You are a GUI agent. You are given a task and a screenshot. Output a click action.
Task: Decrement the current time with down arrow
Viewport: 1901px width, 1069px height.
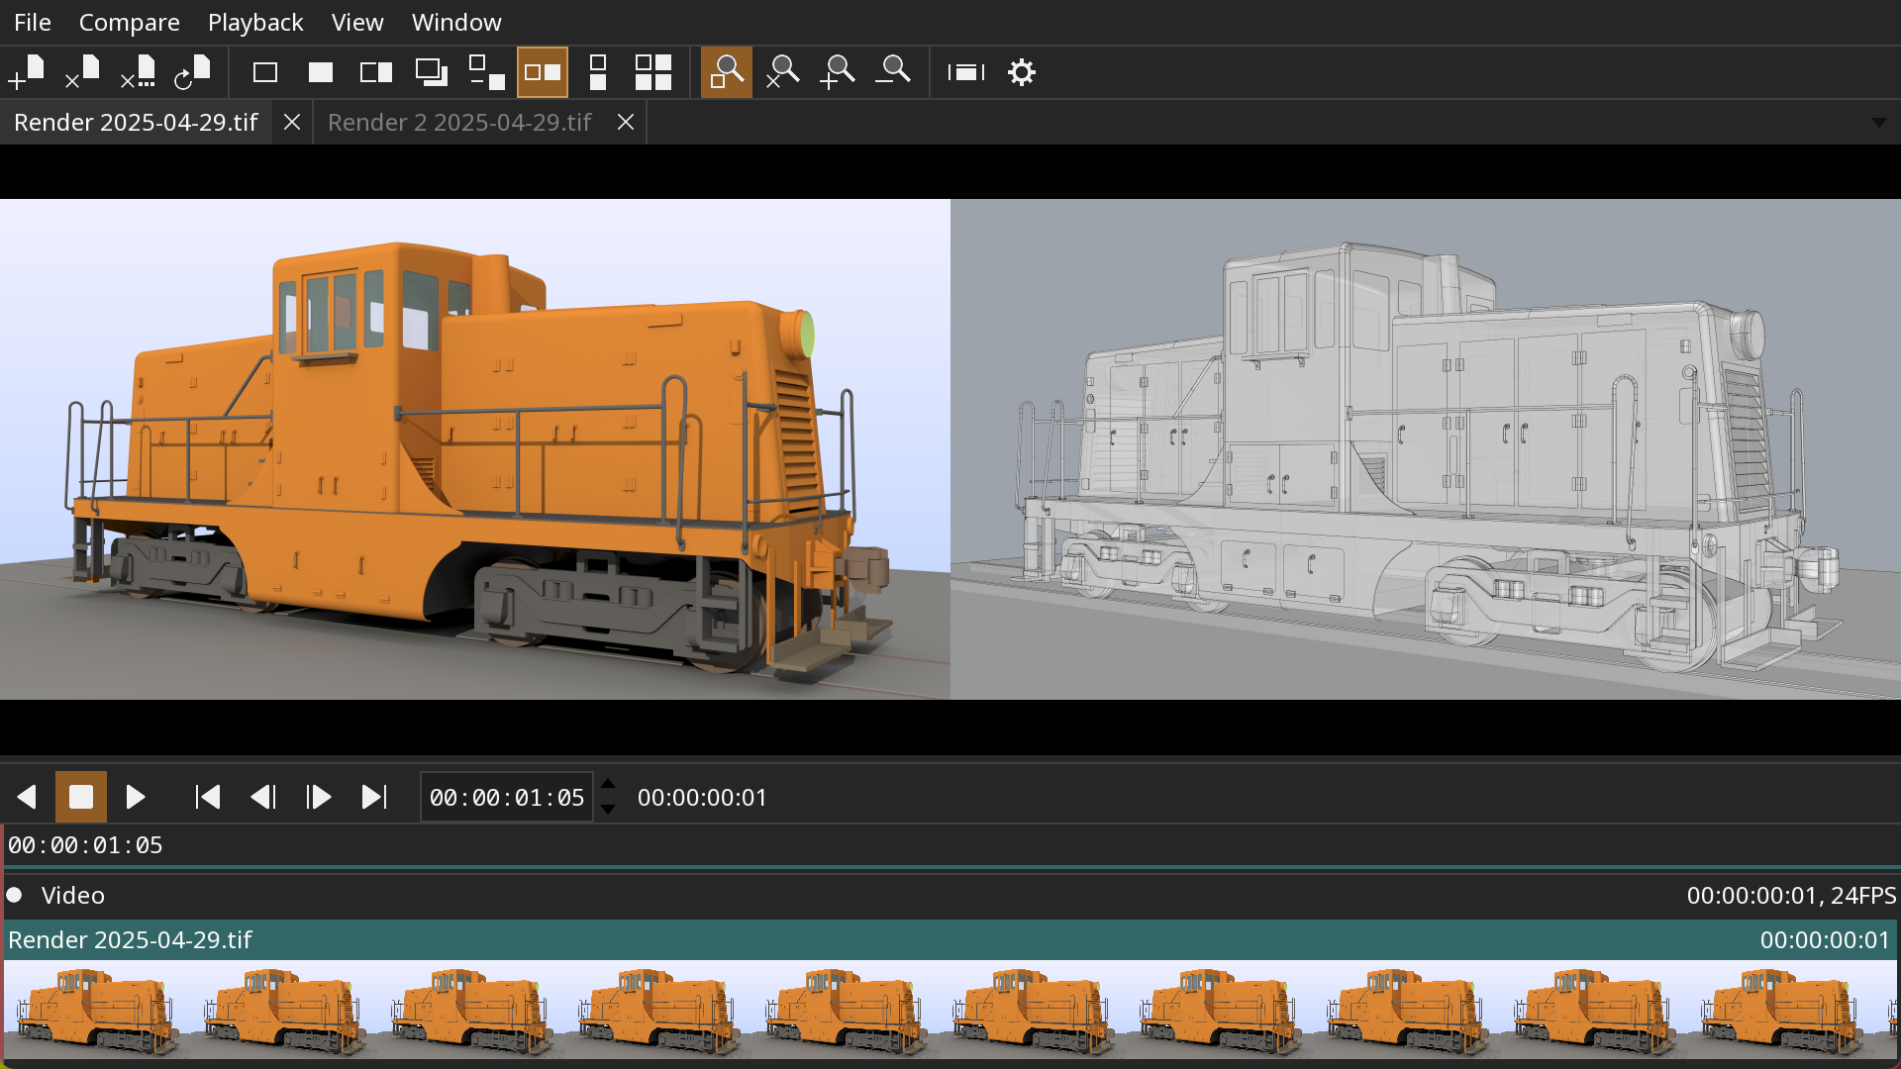tap(608, 810)
